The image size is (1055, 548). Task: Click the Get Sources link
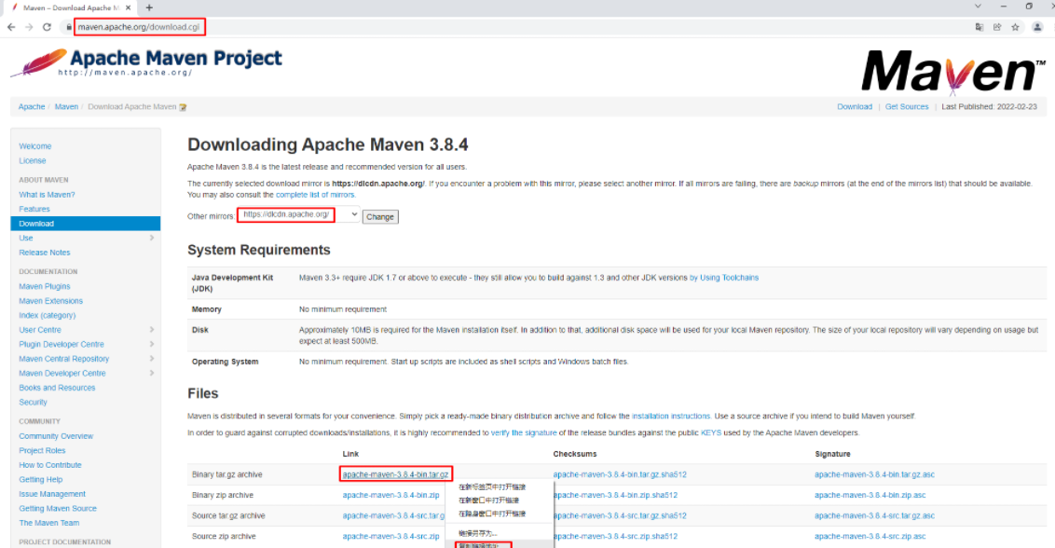(x=907, y=107)
